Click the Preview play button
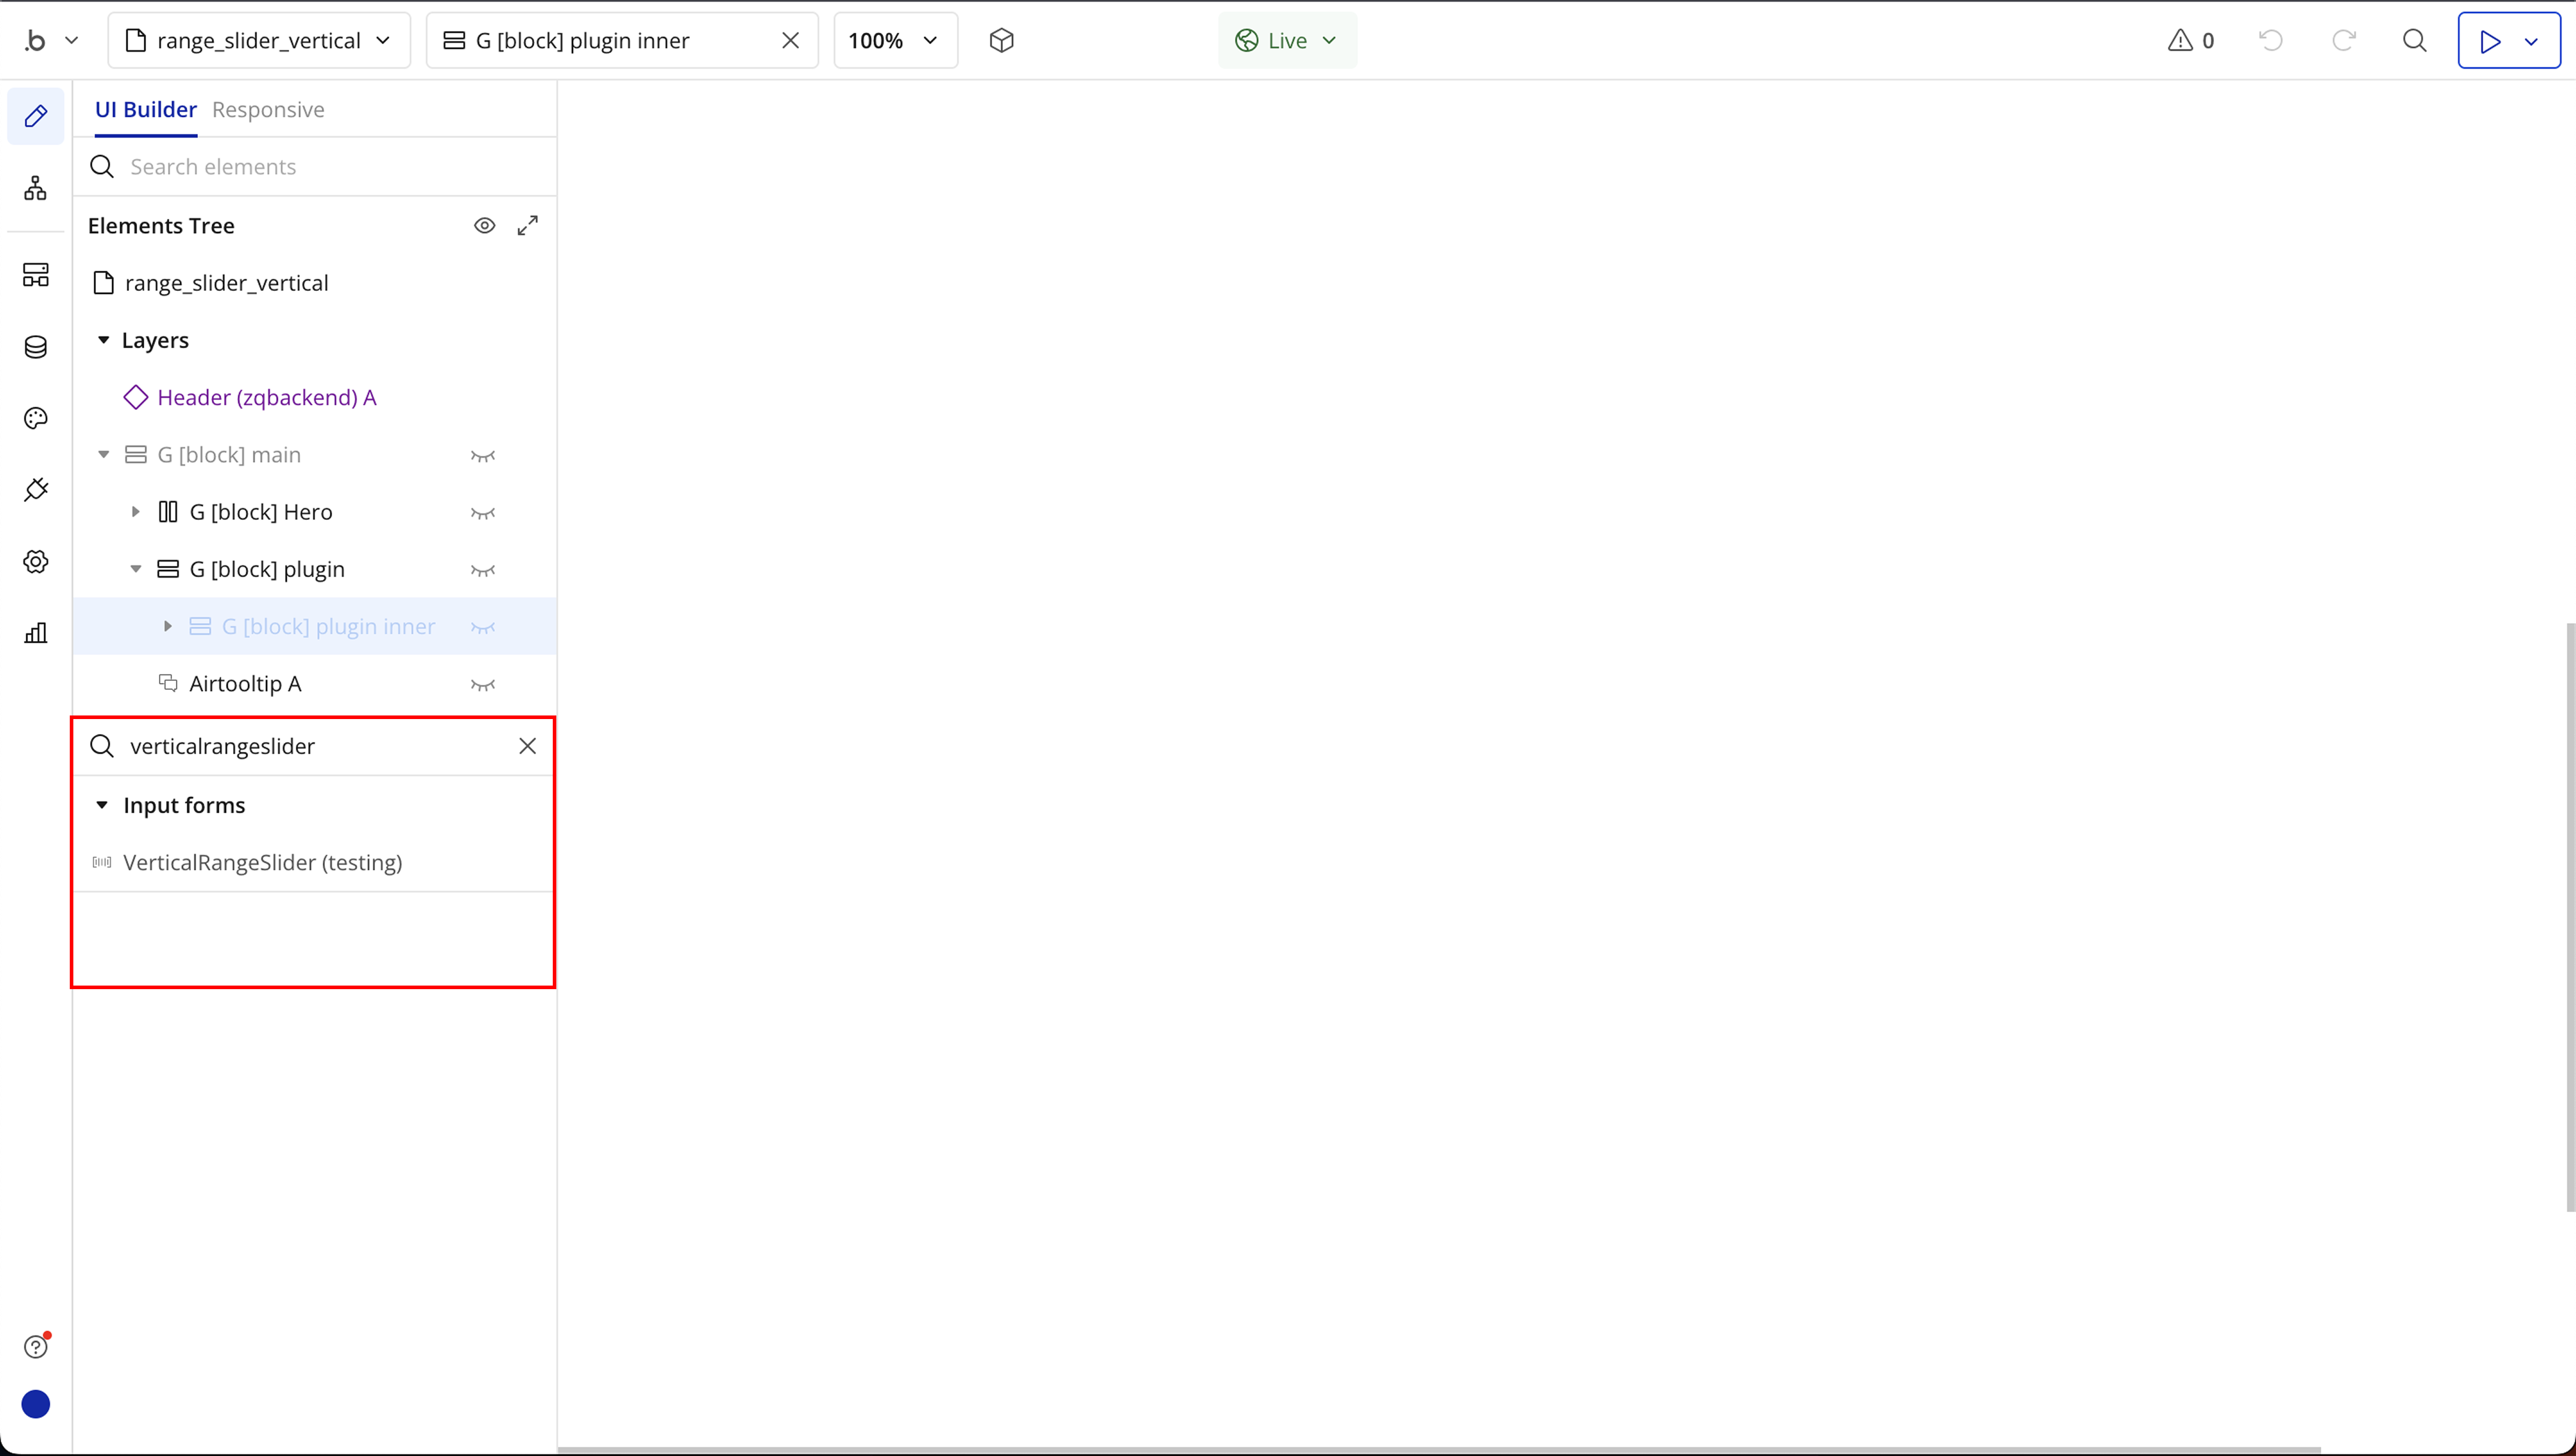2576x1456 pixels. click(x=2490, y=41)
